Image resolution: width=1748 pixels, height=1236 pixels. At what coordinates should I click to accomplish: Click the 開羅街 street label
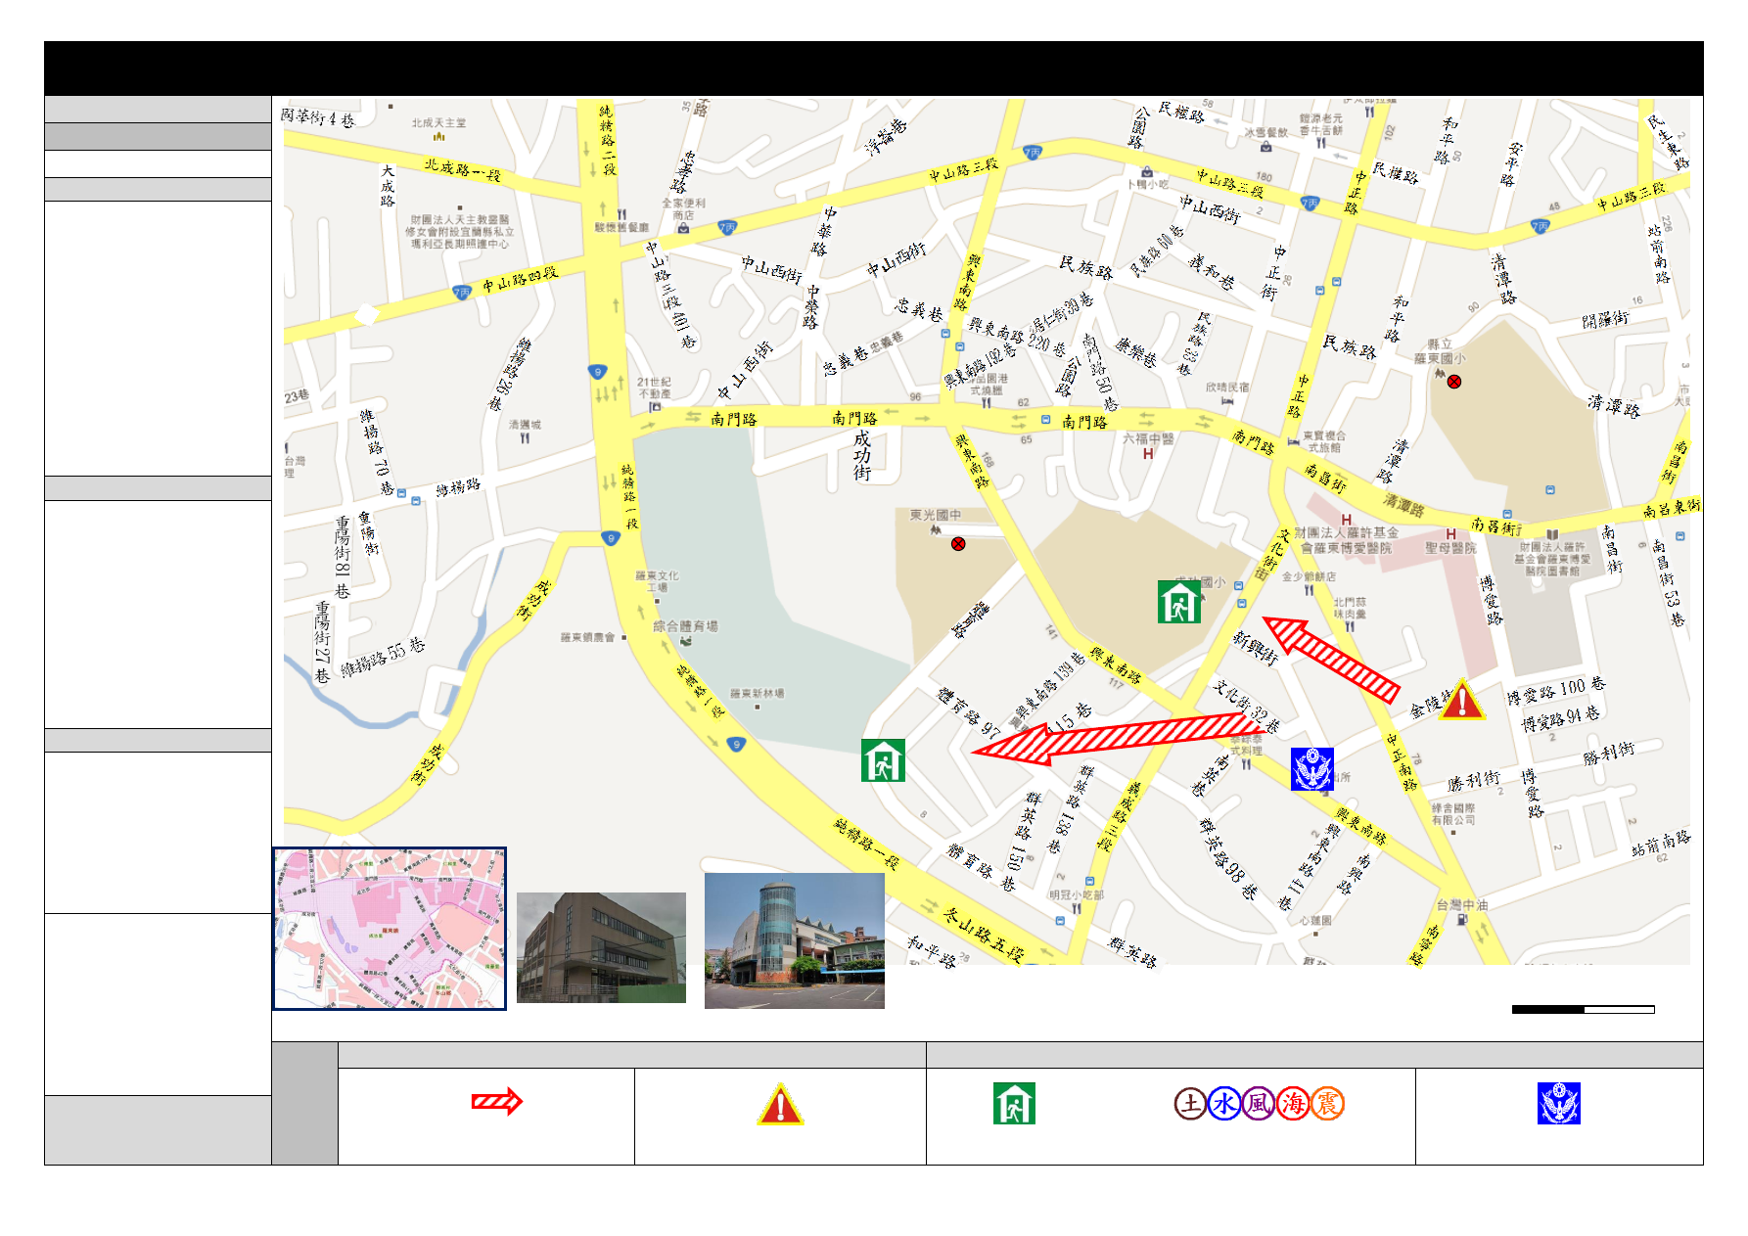[1605, 319]
